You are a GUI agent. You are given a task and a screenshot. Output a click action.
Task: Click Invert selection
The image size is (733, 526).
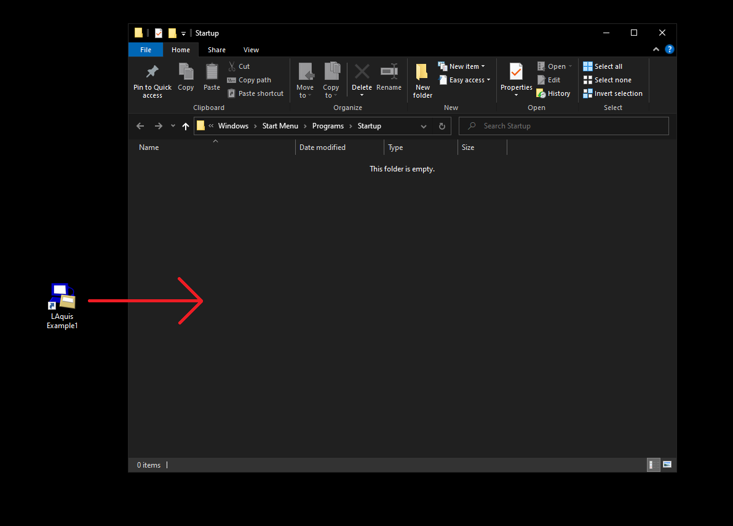[x=612, y=93]
